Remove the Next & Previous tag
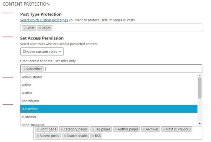Viewport: 211px width, 142px height. (x=164, y=129)
